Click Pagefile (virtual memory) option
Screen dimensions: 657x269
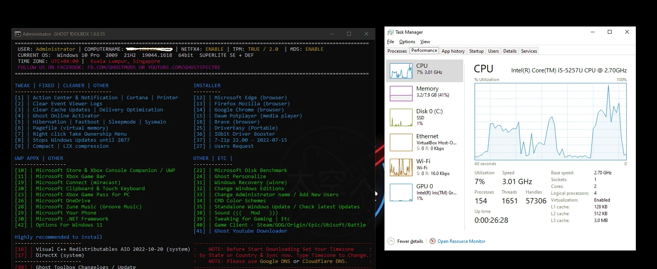(x=62, y=128)
